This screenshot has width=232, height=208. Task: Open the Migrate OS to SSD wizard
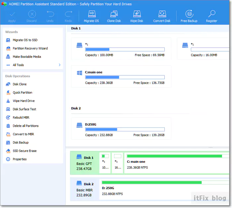click(25, 40)
